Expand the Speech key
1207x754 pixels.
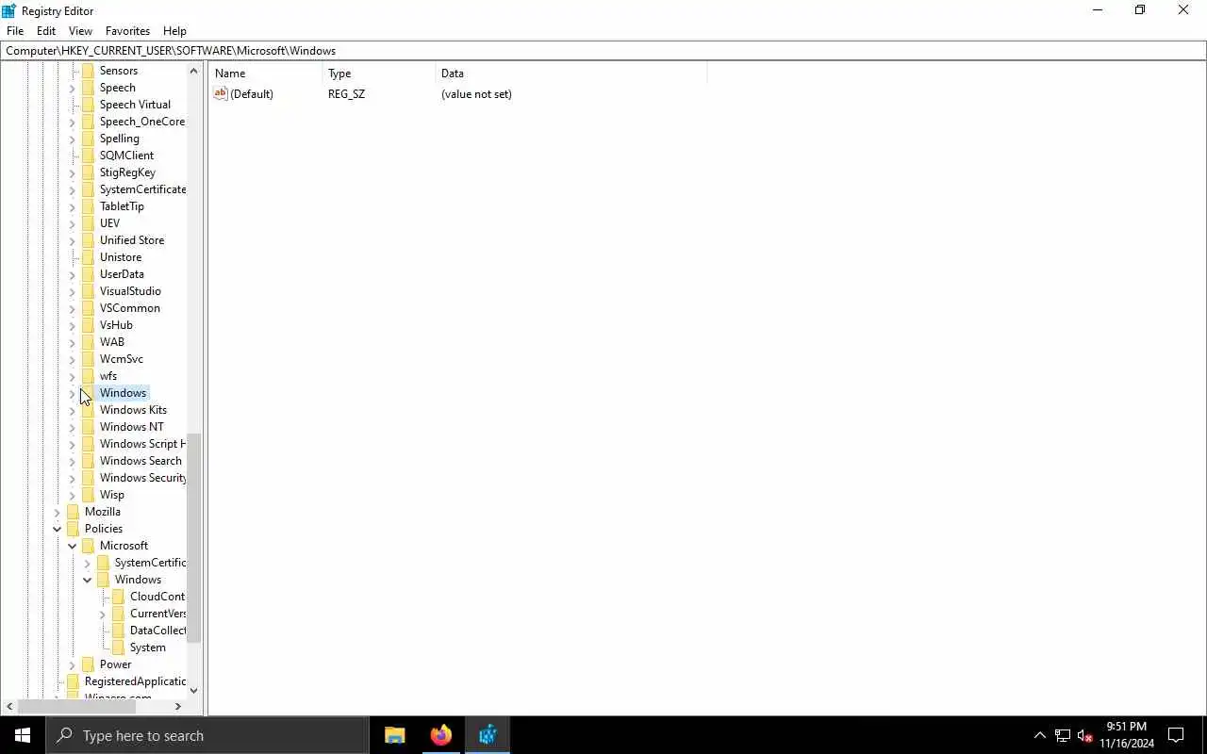(73, 88)
